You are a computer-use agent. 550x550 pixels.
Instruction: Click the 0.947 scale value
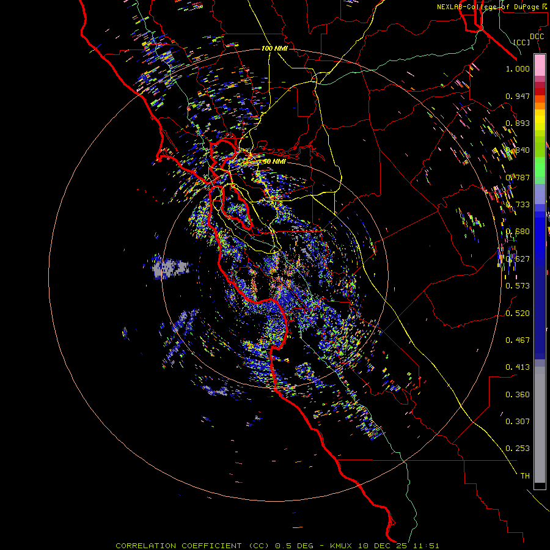[x=518, y=96]
